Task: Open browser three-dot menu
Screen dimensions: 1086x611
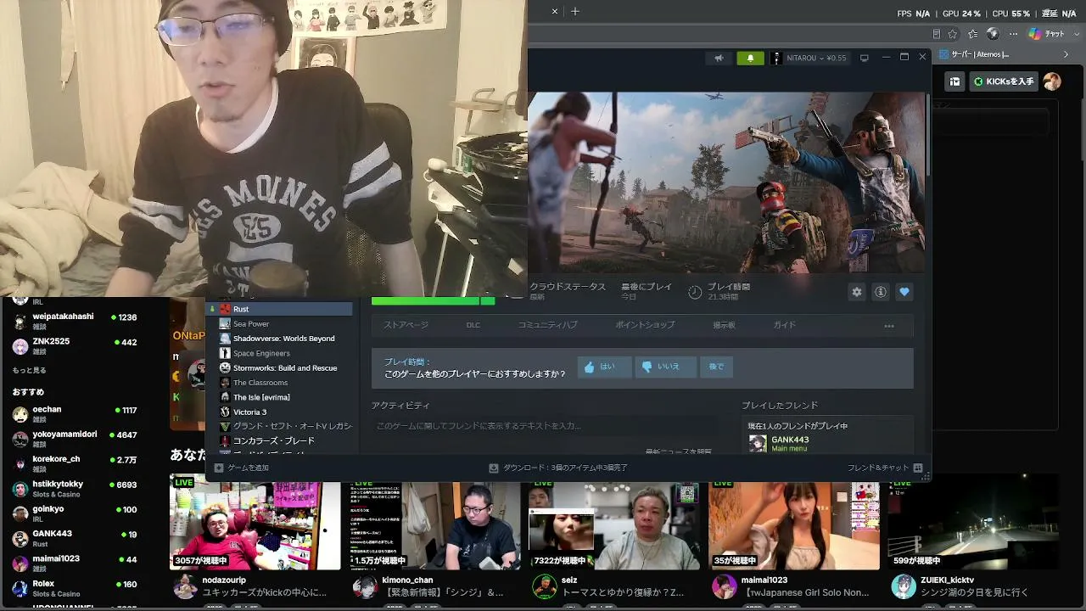Action: (1011, 34)
